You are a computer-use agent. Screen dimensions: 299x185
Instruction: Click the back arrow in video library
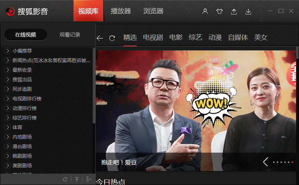100,38
